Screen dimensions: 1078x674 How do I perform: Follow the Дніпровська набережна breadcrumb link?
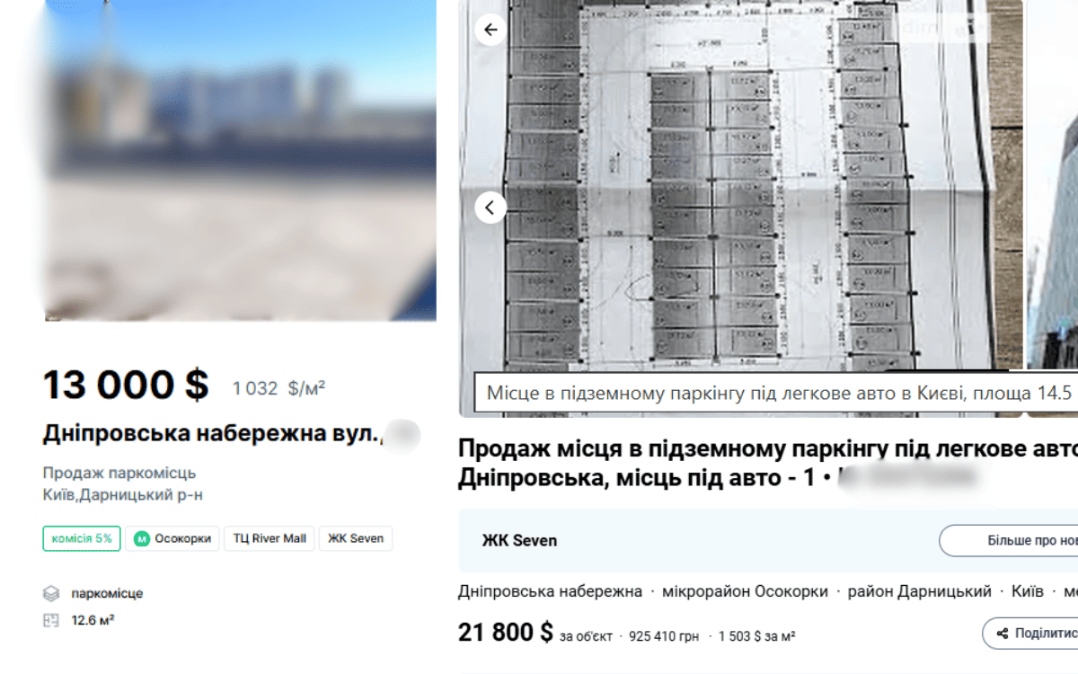(550, 591)
